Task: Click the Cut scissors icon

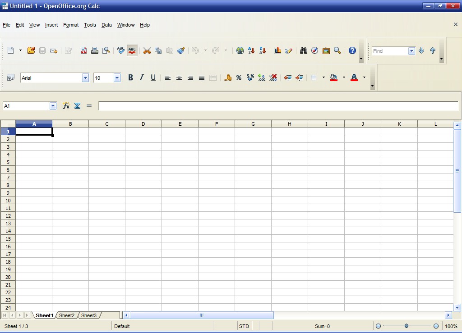Action: [147, 50]
